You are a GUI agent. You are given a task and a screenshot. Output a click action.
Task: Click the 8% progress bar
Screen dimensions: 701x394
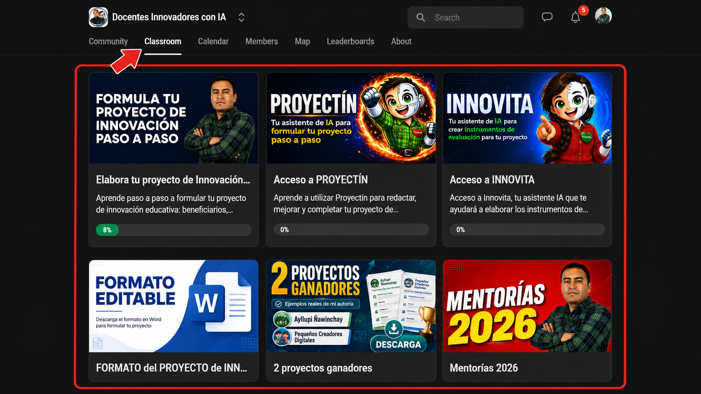point(173,230)
